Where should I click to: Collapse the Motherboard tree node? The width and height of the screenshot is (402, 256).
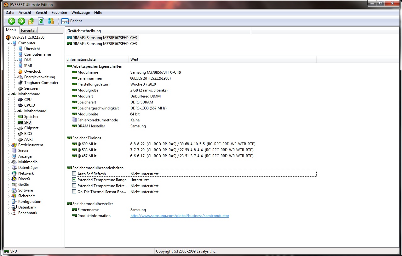pos(9,94)
